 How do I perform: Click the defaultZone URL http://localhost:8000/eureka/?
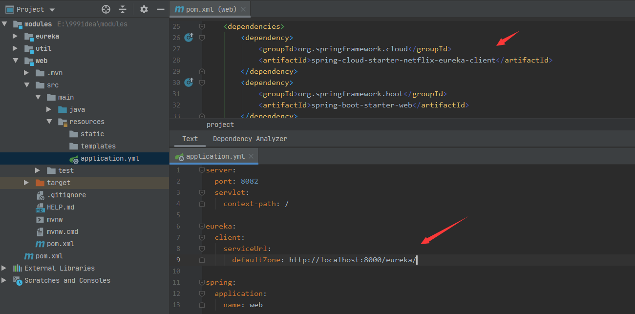(x=353, y=260)
